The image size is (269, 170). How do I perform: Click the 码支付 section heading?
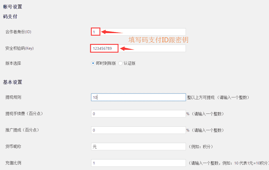click(10, 16)
